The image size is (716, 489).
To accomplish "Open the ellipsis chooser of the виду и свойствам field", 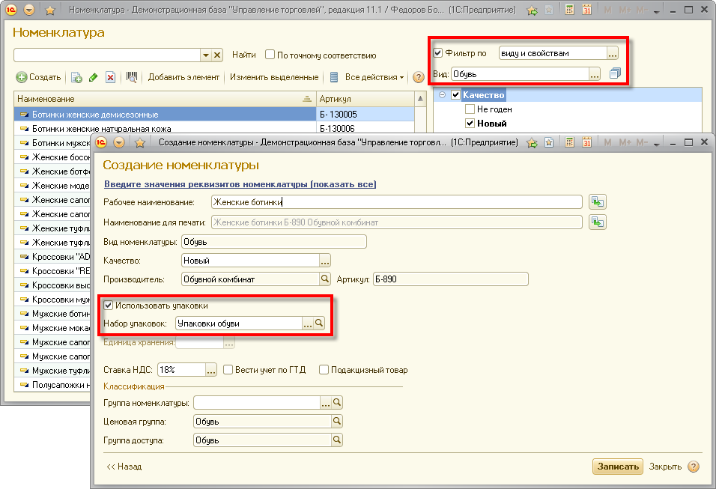I will [613, 53].
